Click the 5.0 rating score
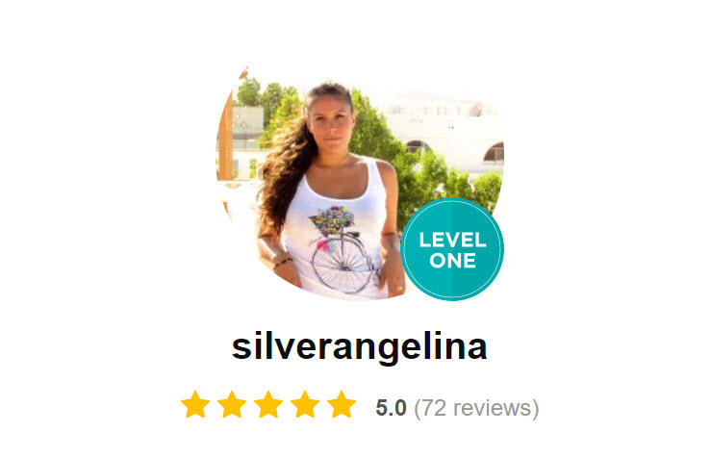This screenshot has height=458, width=711. pyautogui.click(x=391, y=408)
